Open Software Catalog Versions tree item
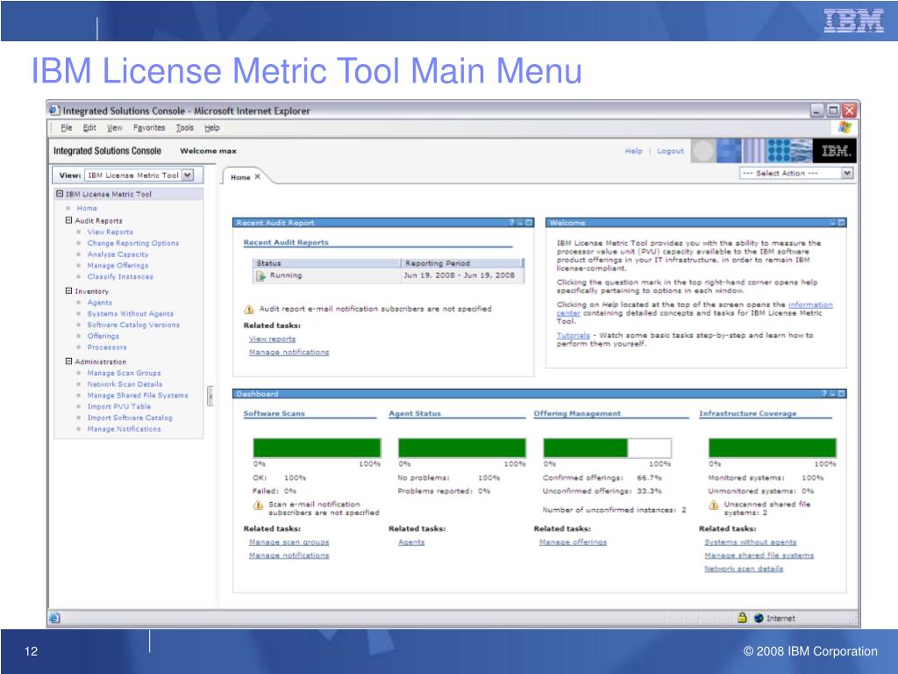 (133, 325)
